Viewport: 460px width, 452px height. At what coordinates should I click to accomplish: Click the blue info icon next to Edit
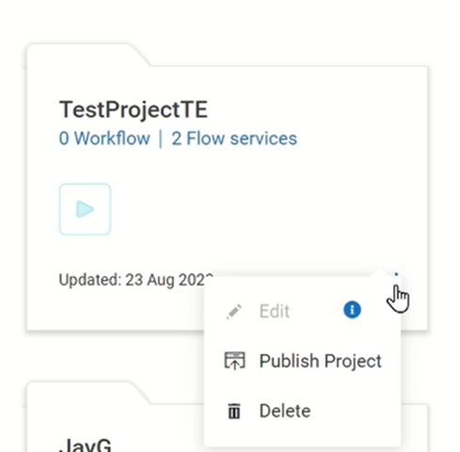tap(352, 310)
